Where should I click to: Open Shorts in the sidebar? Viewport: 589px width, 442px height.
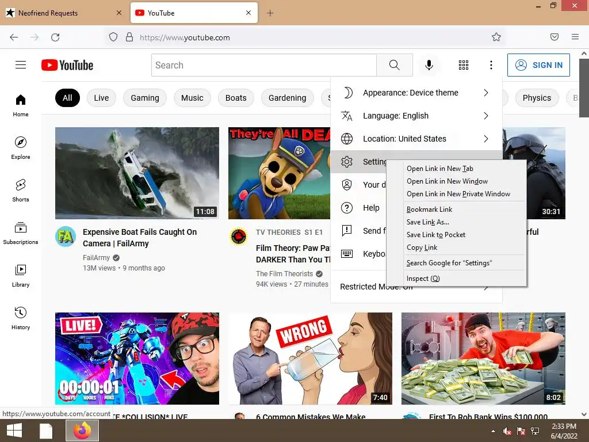(21, 190)
